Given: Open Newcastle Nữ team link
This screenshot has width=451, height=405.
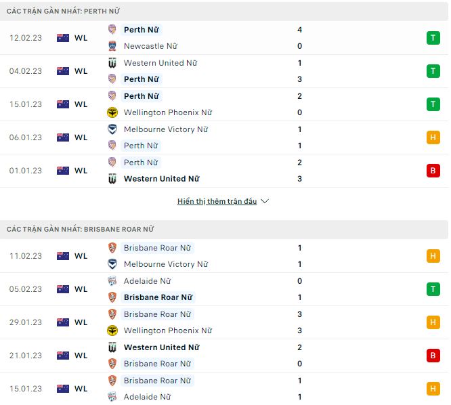Looking at the screenshot, I should (x=150, y=46).
